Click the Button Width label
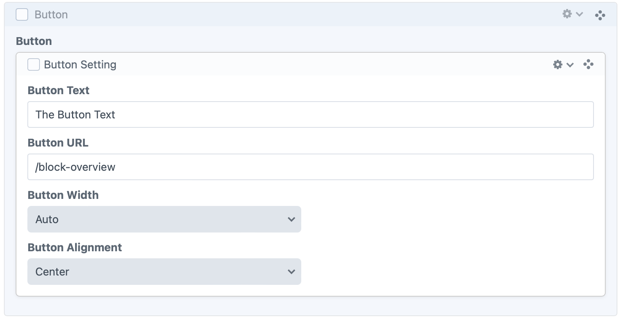Screen dimensions: 626x322 pyautogui.click(x=63, y=195)
